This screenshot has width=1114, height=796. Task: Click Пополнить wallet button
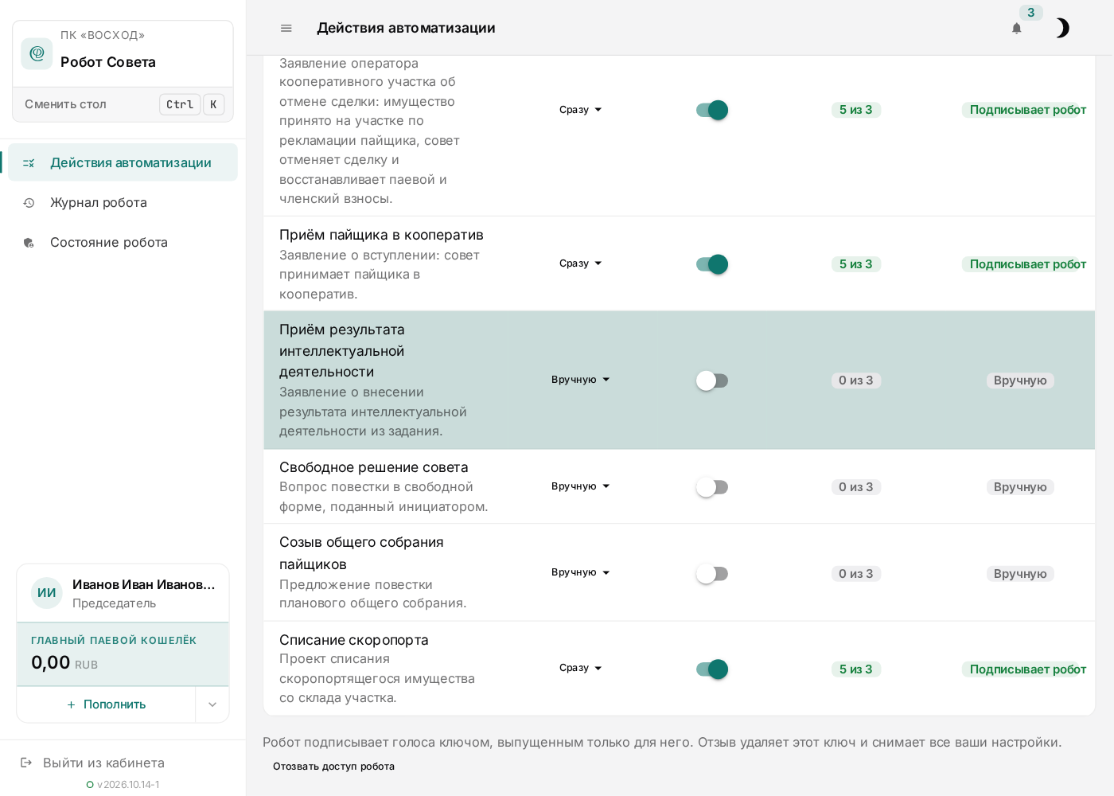click(x=106, y=704)
